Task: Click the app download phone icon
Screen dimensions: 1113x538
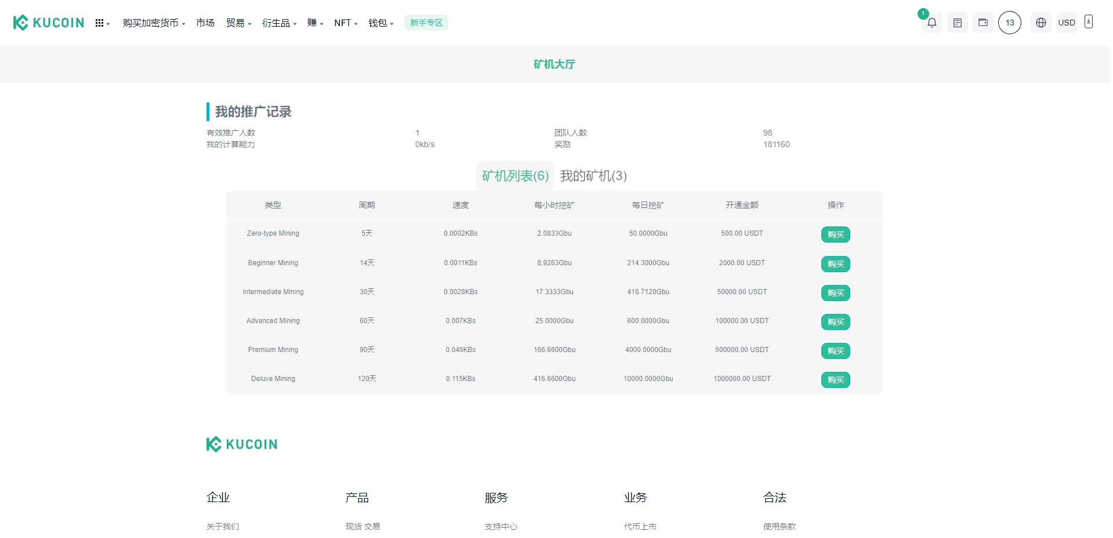Action: point(1088,22)
